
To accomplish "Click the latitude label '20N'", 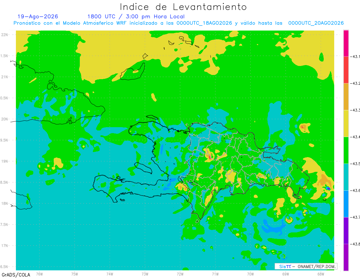I will (5, 119).
